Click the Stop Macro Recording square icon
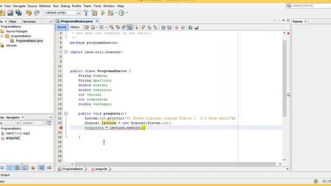 (183, 27)
